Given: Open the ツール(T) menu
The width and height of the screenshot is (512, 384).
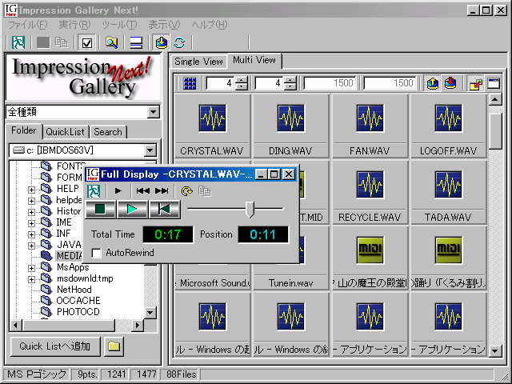Looking at the screenshot, I should pos(119,25).
